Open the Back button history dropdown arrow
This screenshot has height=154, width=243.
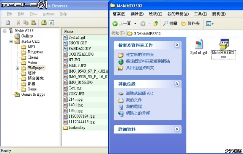[135, 23]
